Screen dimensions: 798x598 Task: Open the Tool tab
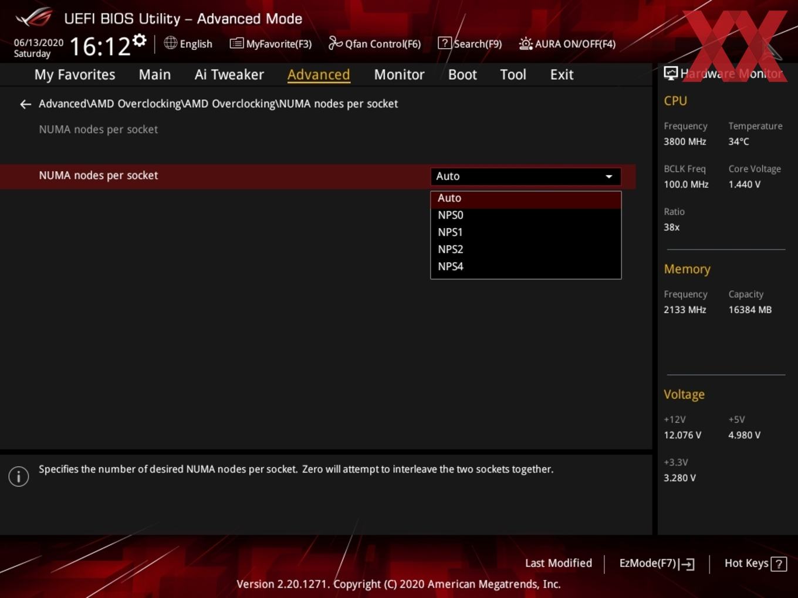tap(513, 75)
